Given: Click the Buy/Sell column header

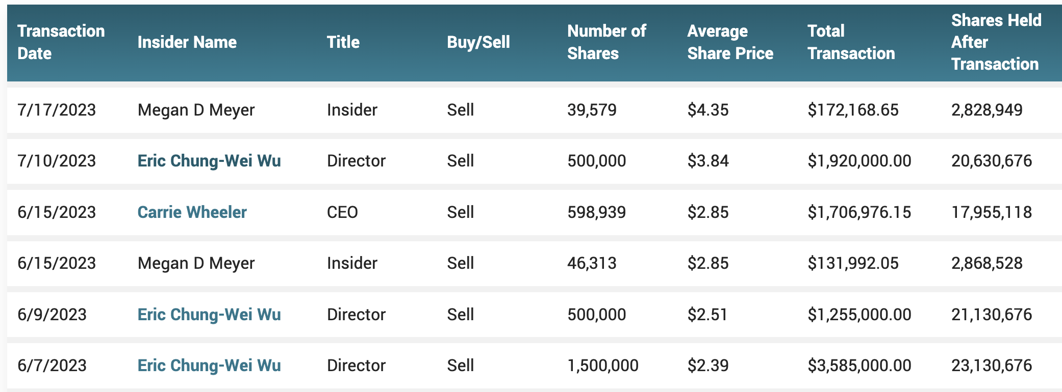Looking at the screenshot, I should (x=478, y=42).
